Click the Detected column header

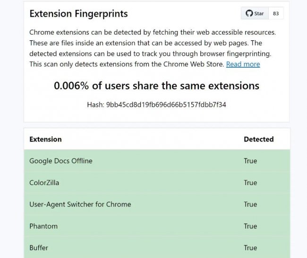(258, 139)
